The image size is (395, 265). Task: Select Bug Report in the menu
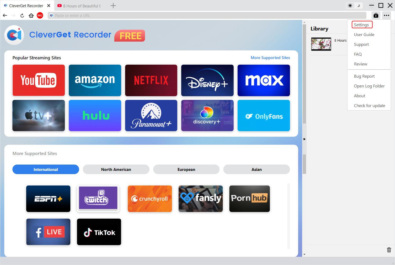tap(364, 76)
